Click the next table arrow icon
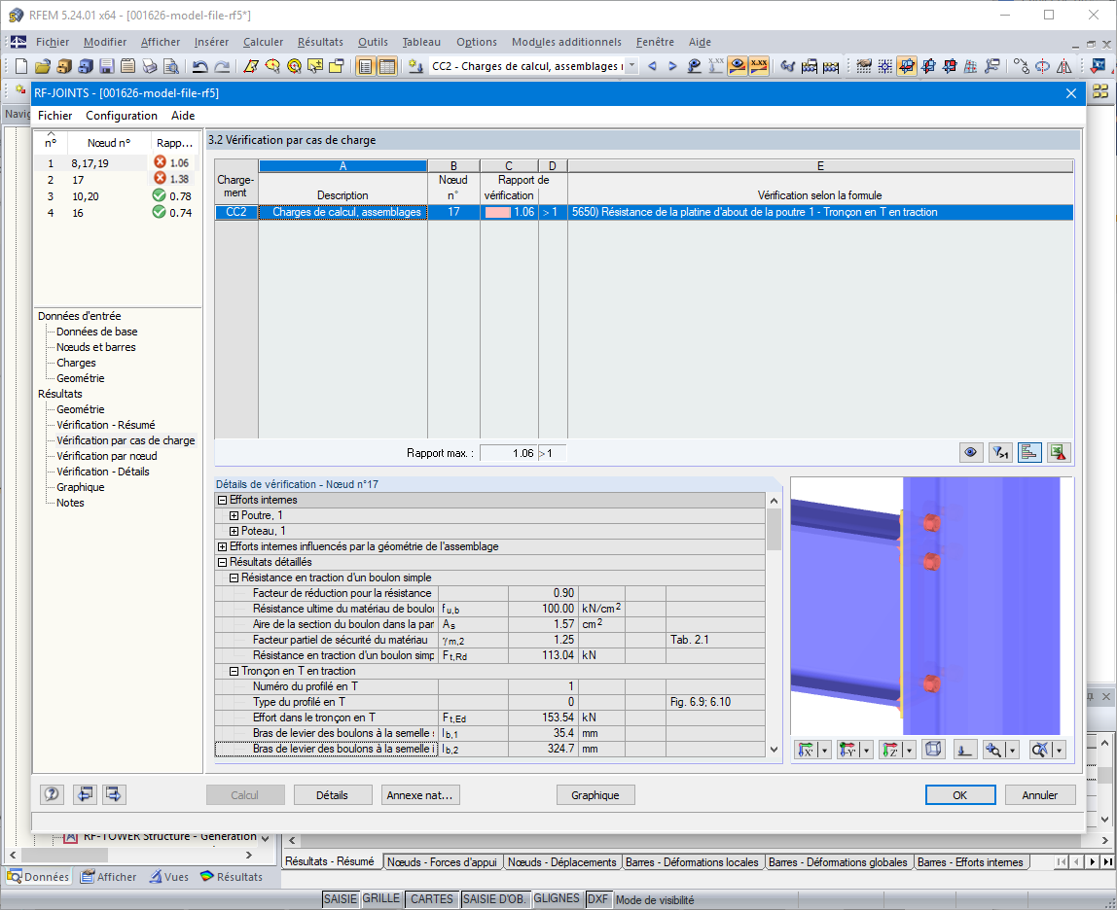This screenshot has height=910, width=1117. pyautogui.click(x=114, y=794)
